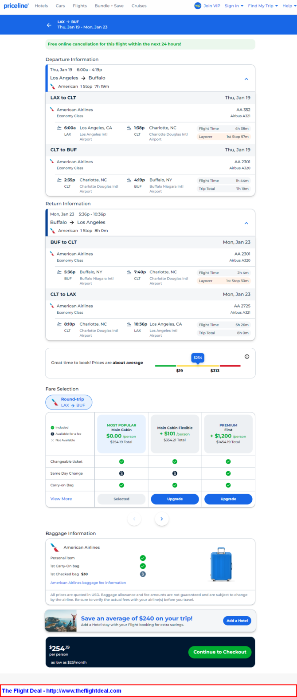Click the Priceline logo
Image resolution: width=297 pixels, height=697 pixels.
[16, 6]
